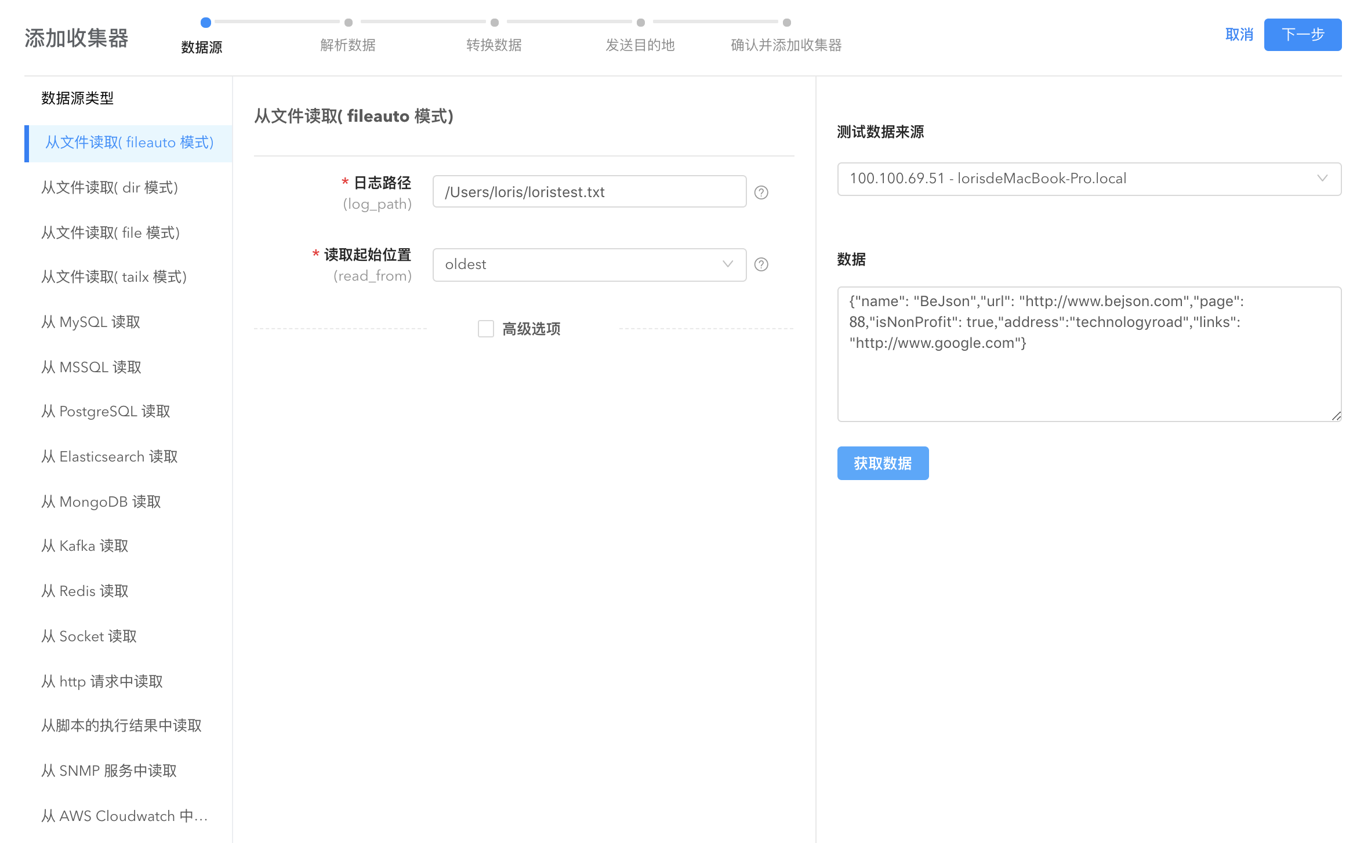Image resolution: width=1364 pixels, height=843 pixels.
Task: Choose 从 Kafka 读取 in source list
Action: click(x=85, y=546)
